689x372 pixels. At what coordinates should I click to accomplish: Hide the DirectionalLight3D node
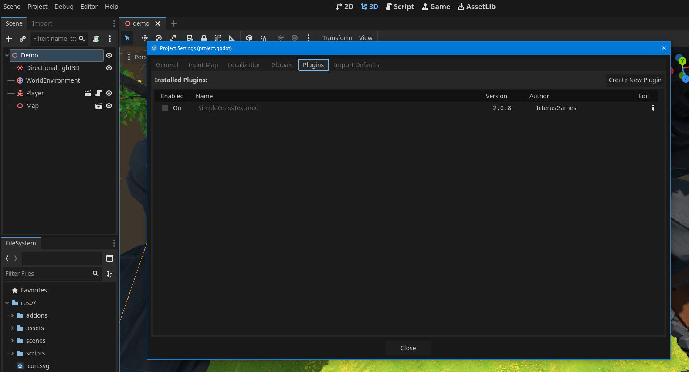pos(109,68)
